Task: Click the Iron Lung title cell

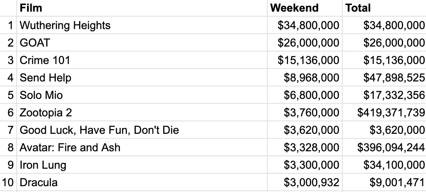Action: tap(43, 165)
